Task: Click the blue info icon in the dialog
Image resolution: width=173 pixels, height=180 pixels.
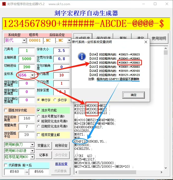Action: pyautogui.click(x=82, y=57)
